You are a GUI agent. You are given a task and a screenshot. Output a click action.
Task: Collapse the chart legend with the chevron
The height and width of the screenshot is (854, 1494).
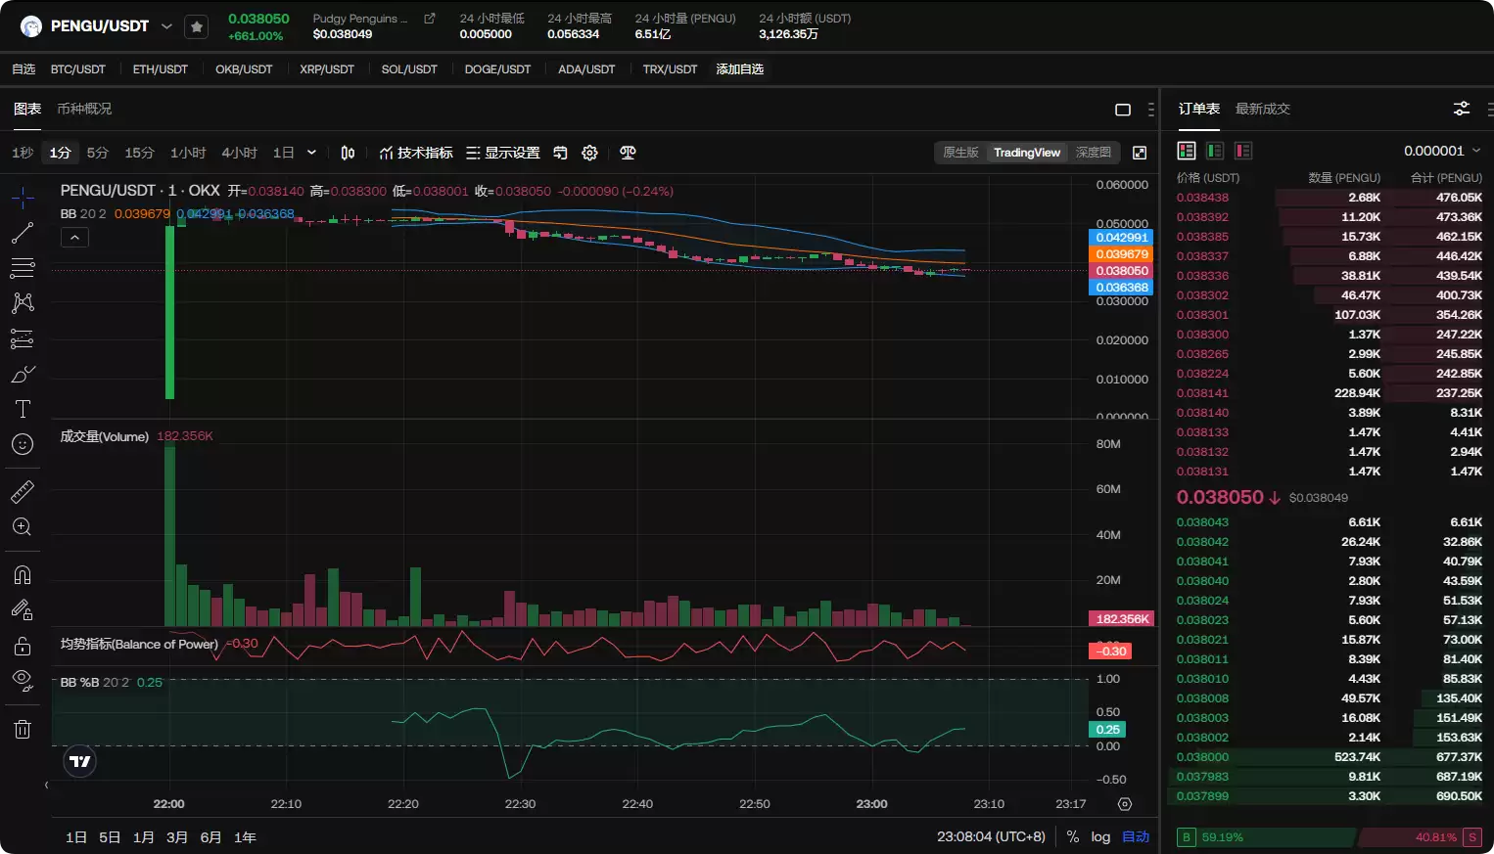(74, 237)
